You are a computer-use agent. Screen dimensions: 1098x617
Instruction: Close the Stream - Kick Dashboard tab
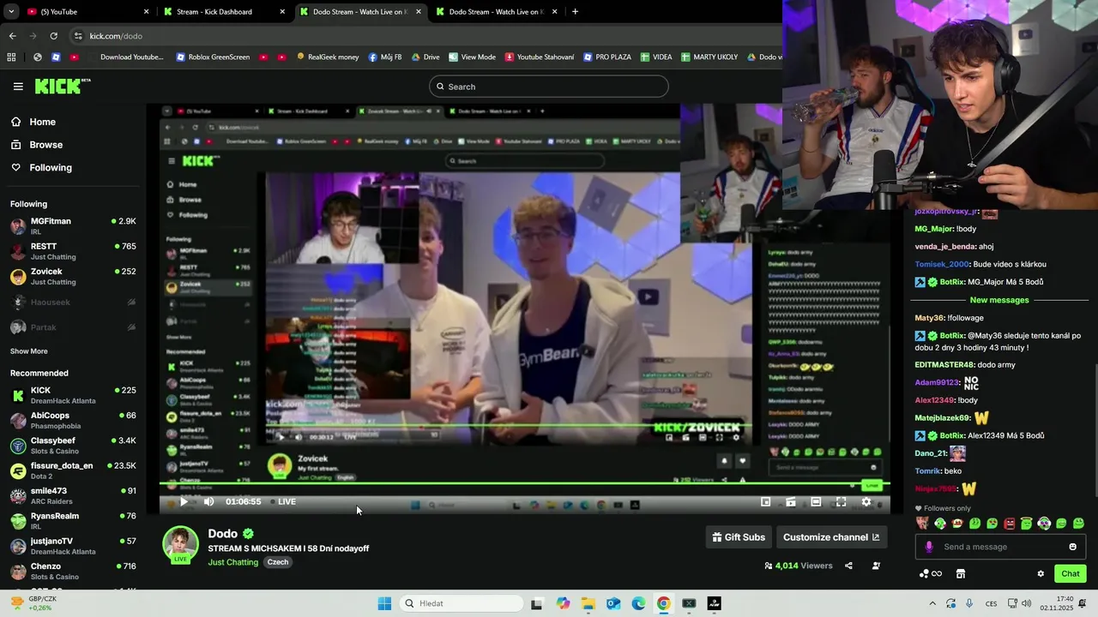pos(282,12)
